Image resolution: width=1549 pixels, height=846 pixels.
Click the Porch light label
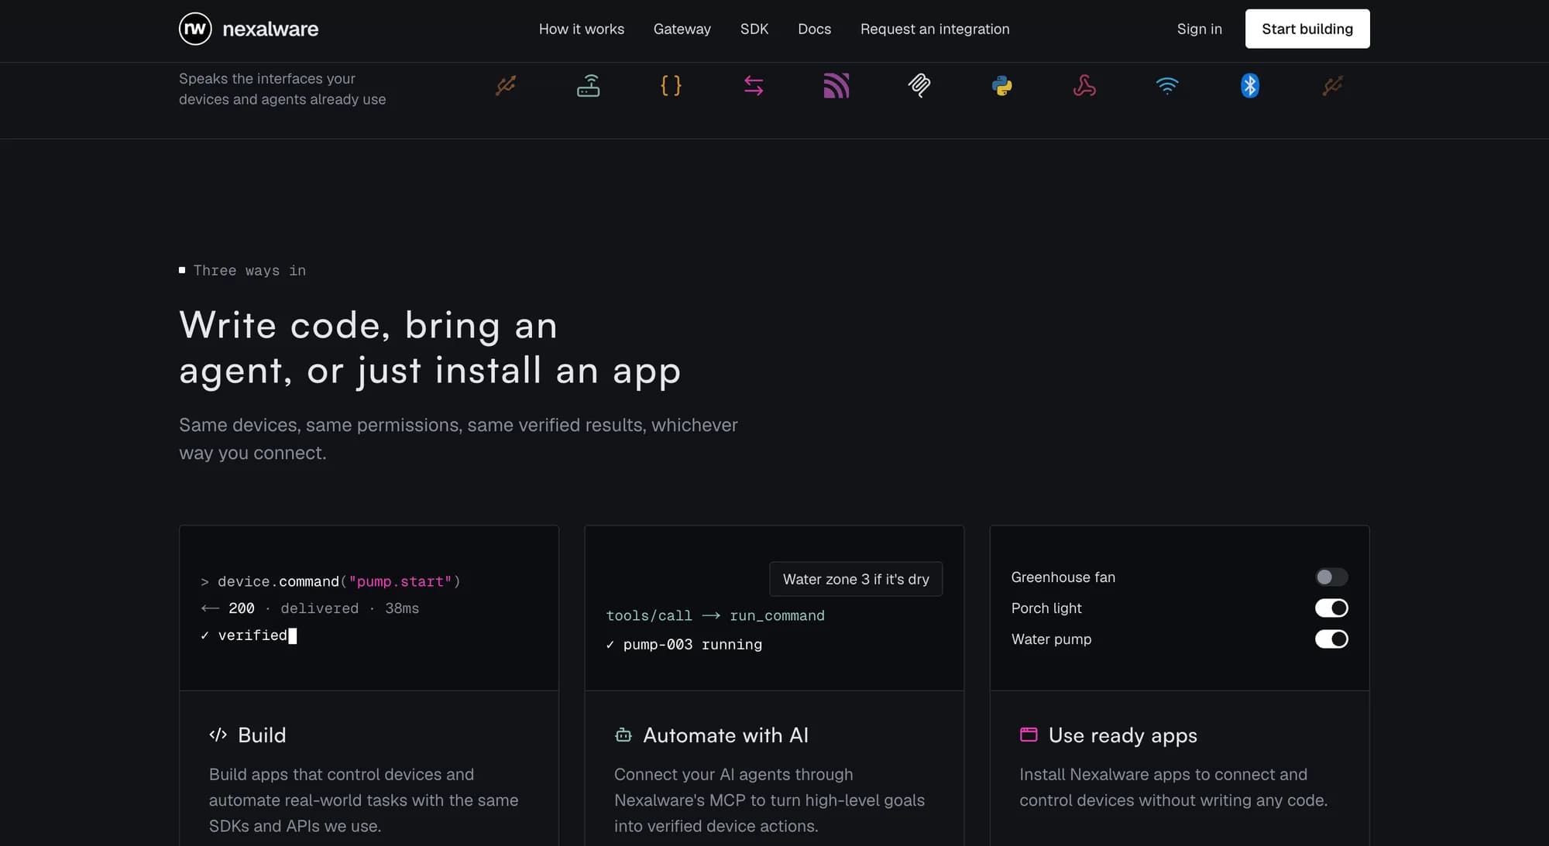(1046, 608)
